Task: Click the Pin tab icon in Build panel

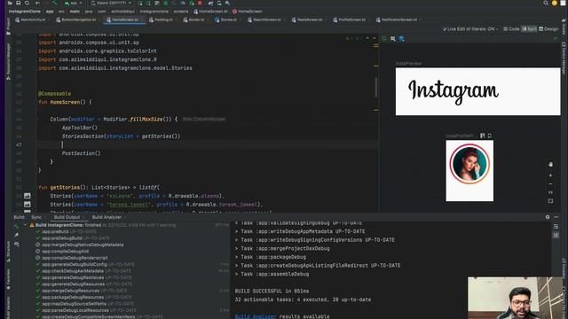Action: [x=16, y=235]
